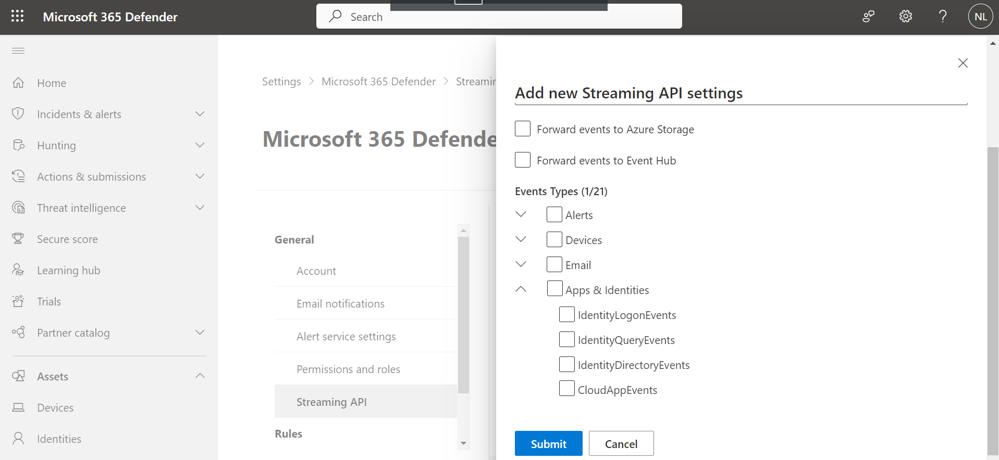Open Learning hub navigation link
The image size is (999, 460).
(69, 271)
